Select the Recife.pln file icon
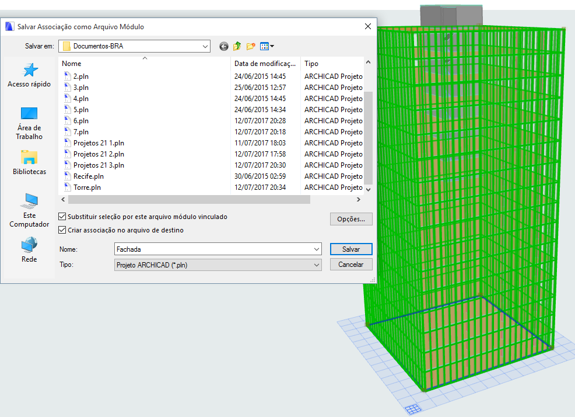Viewport: 575px width, 417px height. click(67, 176)
